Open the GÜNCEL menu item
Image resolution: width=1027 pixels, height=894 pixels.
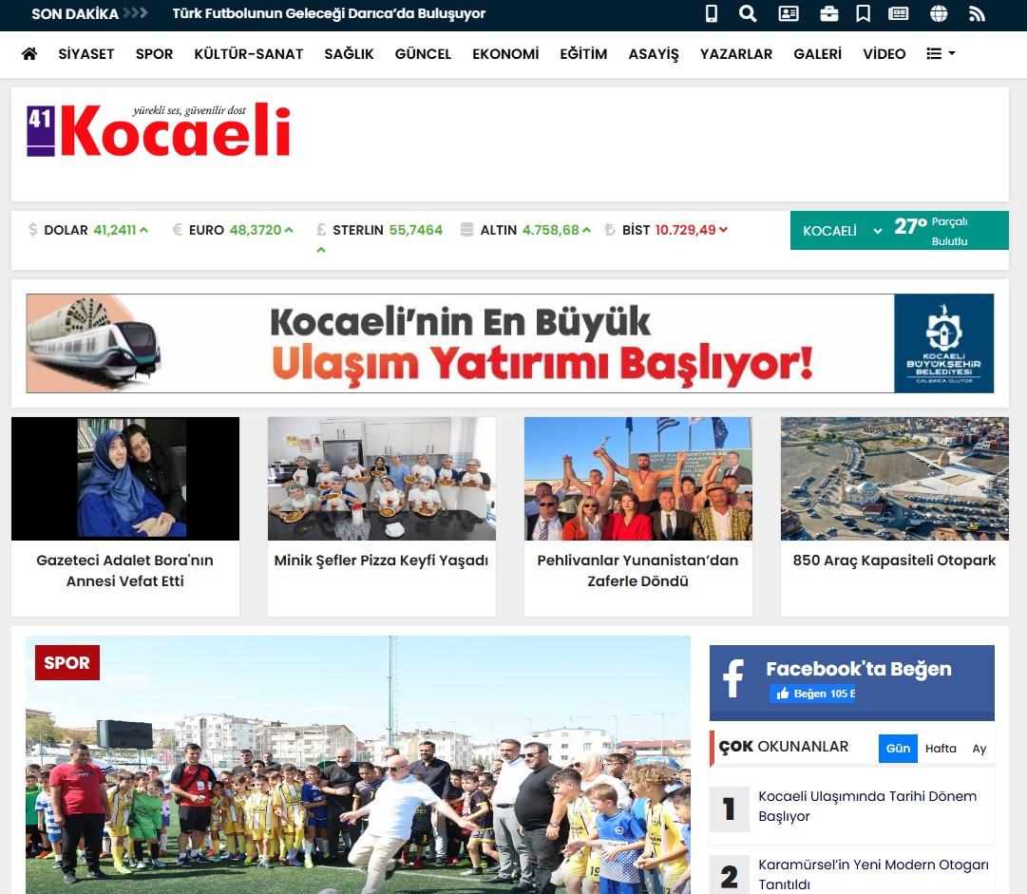[x=423, y=54]
